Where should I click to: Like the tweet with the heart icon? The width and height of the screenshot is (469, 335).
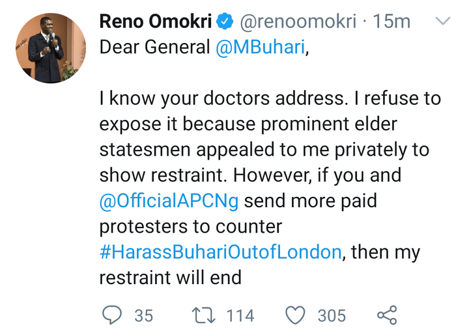[296, 315]
